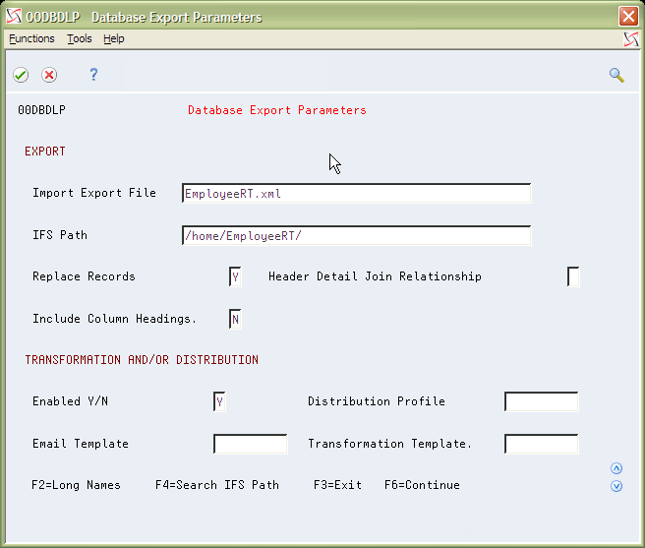645x548 pixels.
Task: Click the title bar application icon
Action: click(14, 17)
